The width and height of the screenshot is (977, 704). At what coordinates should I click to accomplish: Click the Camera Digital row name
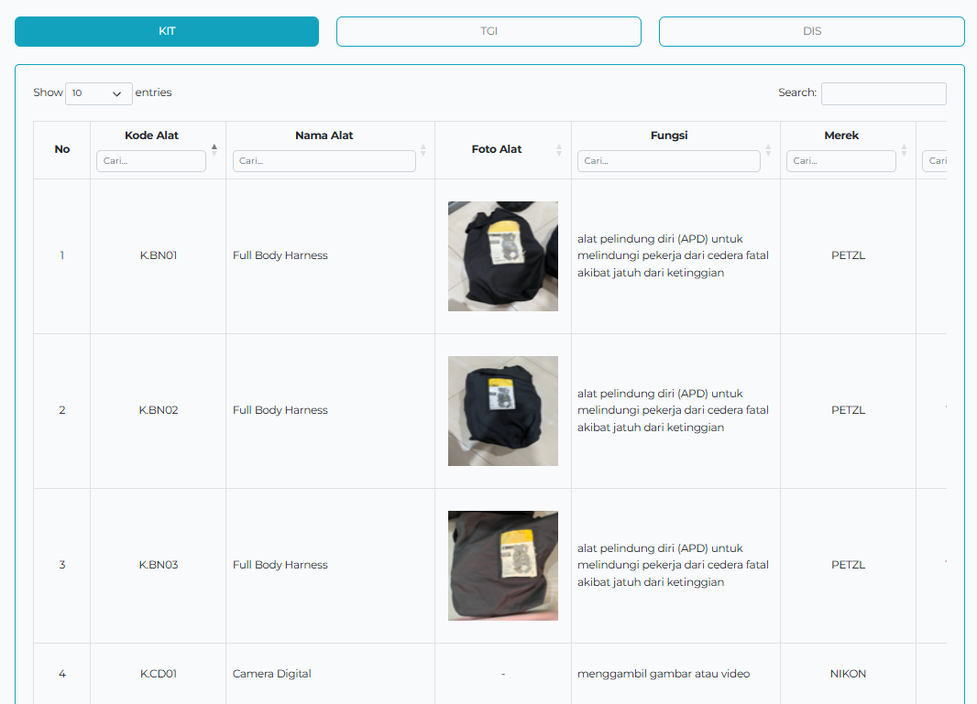[x=271, y=674]
